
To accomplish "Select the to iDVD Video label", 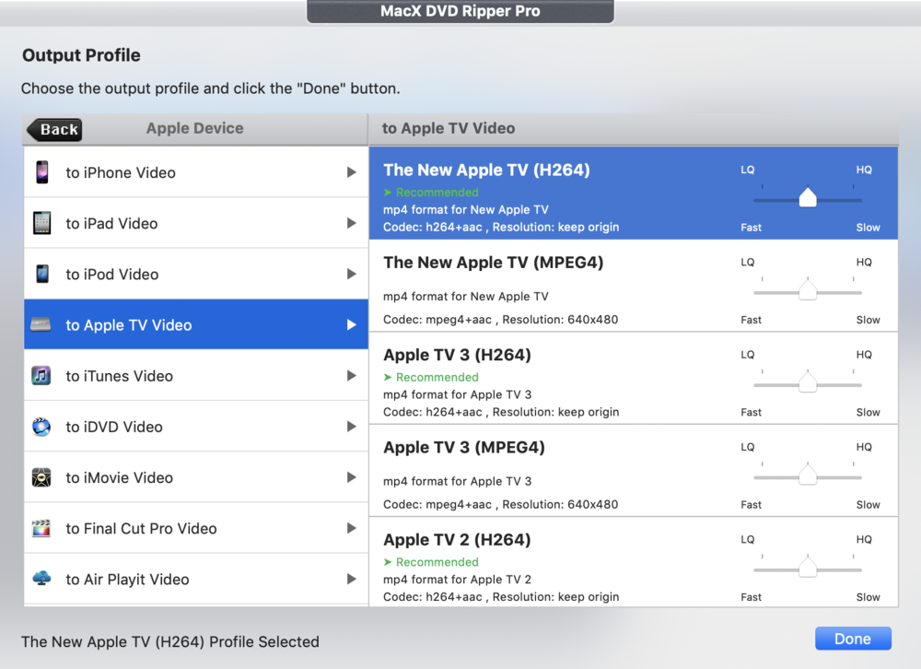I will [114, 427].
